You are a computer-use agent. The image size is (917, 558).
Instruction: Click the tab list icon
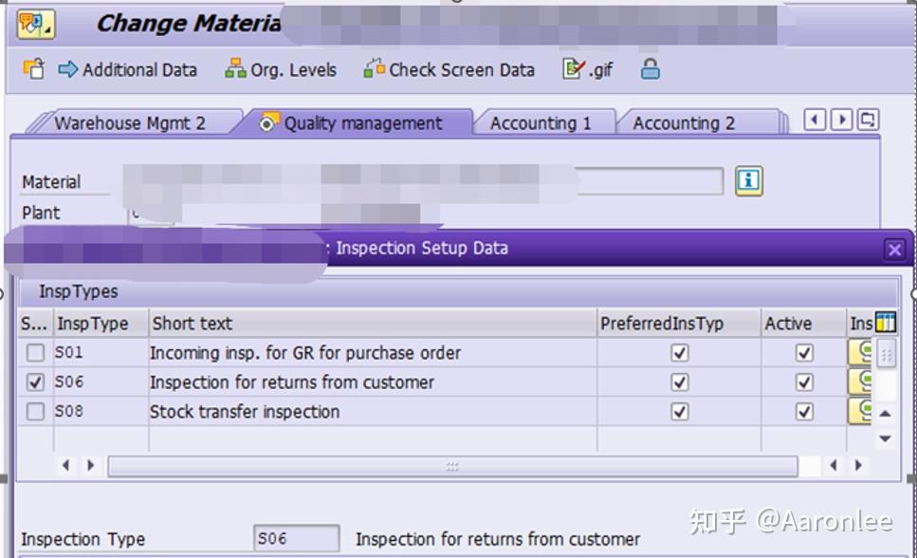click(868, 120)
